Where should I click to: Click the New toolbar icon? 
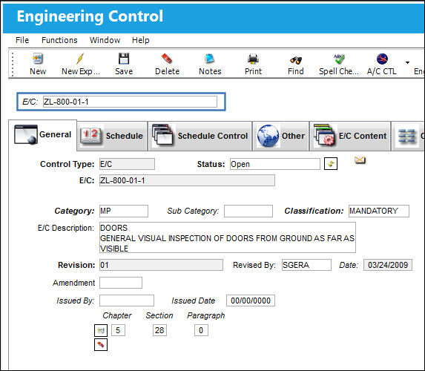click(x=38, y=59)
